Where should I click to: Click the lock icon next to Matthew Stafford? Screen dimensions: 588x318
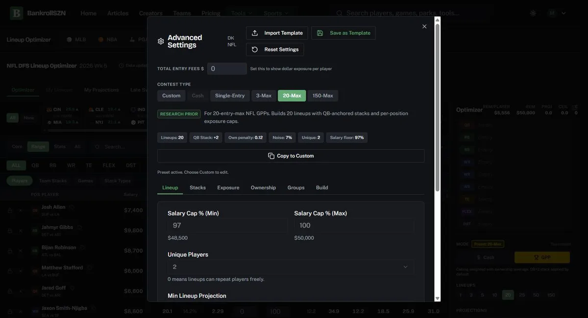point(10,271)
